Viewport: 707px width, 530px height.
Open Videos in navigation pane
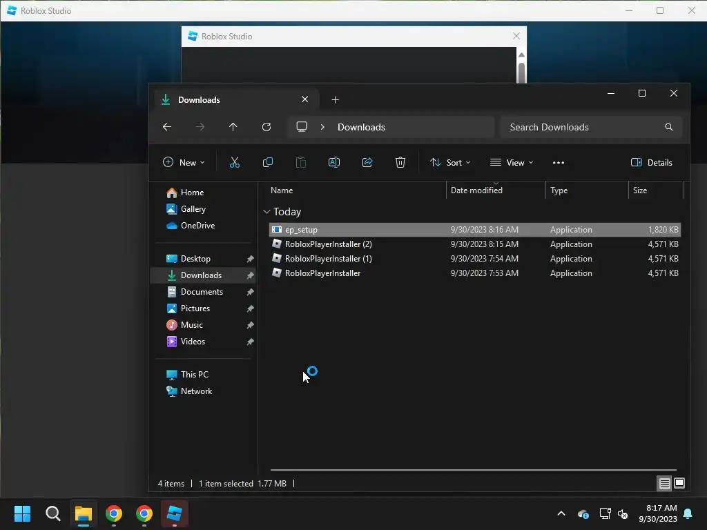pos(193,342)
